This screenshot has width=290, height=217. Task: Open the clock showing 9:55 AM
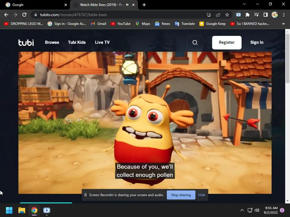pyautogui.click(x=271, y=210)
